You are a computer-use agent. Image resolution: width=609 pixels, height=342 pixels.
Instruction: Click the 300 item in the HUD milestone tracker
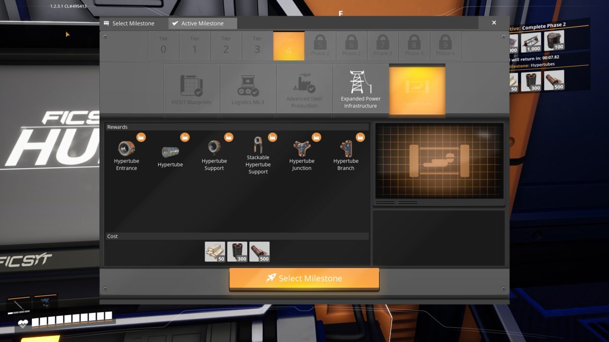pos(532,82)
